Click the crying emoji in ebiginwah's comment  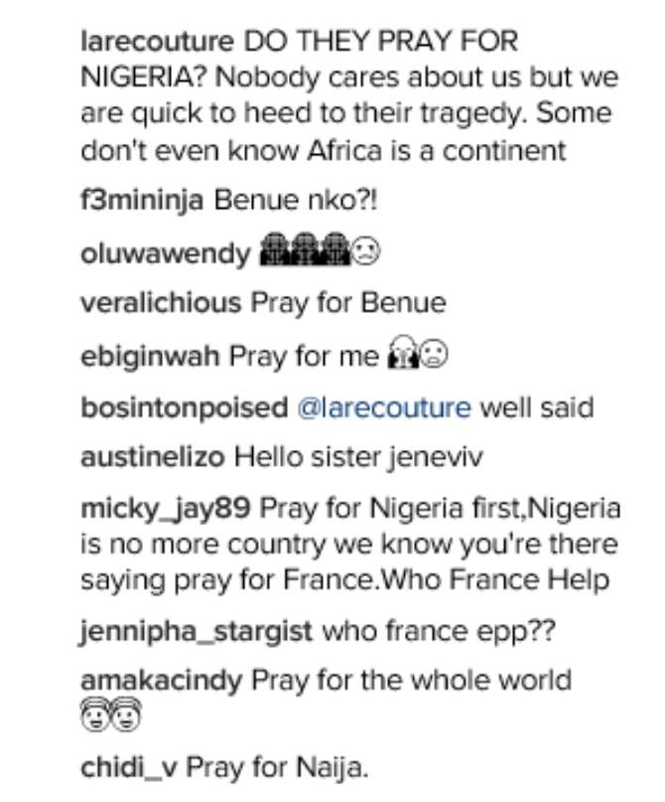click(x=403, y=352)
